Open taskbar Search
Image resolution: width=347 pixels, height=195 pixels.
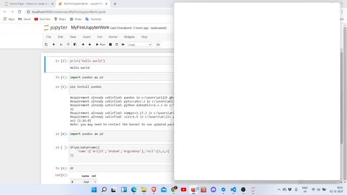(104, 190)
